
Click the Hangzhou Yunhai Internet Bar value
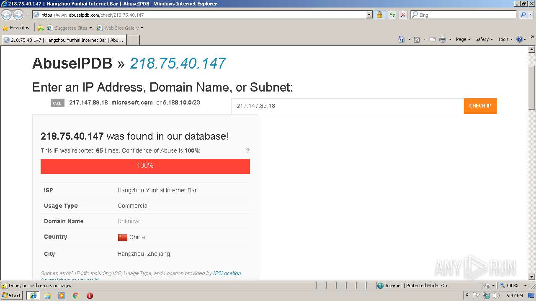point(157,190)
